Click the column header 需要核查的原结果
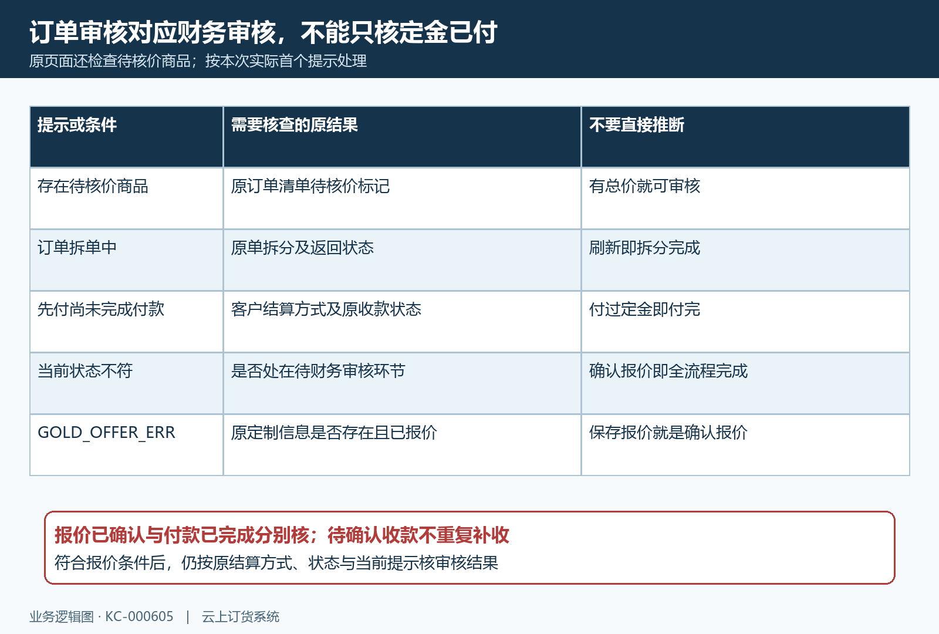 tap(402, 137)
